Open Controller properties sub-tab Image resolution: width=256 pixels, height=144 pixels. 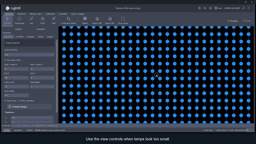pyautogui.click(x=20, y=37)
